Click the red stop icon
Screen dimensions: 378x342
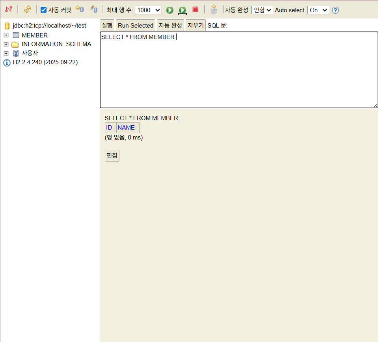pos(195,9)
